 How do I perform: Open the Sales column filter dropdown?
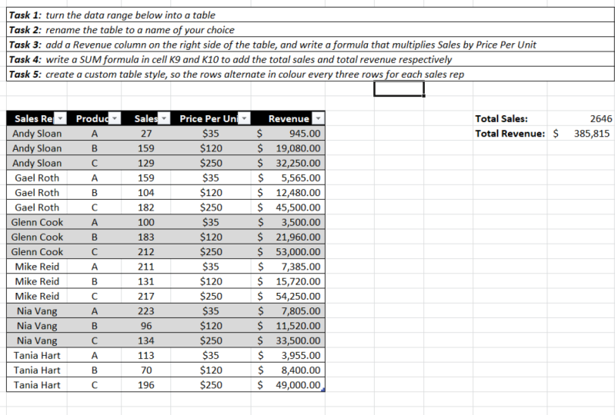coord(164,118)
